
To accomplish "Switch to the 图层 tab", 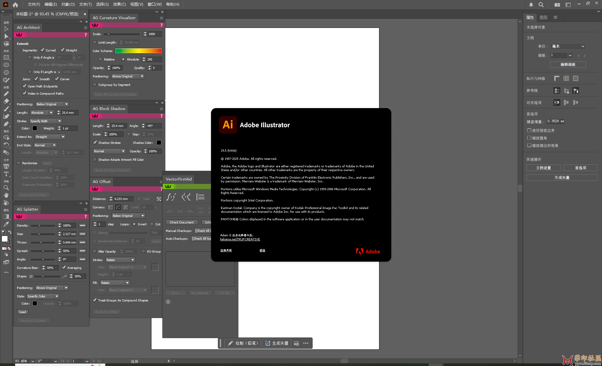I will 544,18.
